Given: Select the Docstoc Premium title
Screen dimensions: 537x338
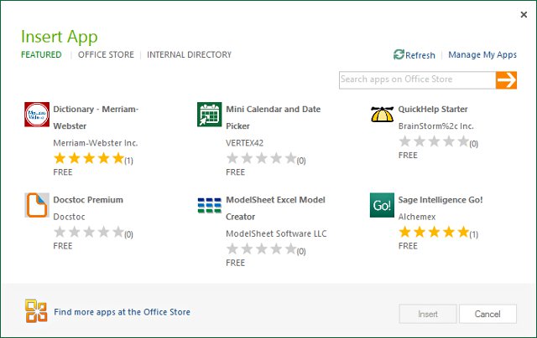Looking at the screenshot, I should pos(88,200).
